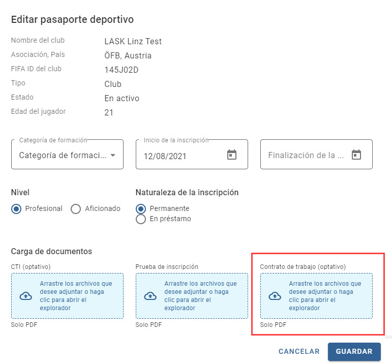Open the CTI (optativo) upload drop zone
392x364 pixels.
pyautogui.click(x=67, y=296)
